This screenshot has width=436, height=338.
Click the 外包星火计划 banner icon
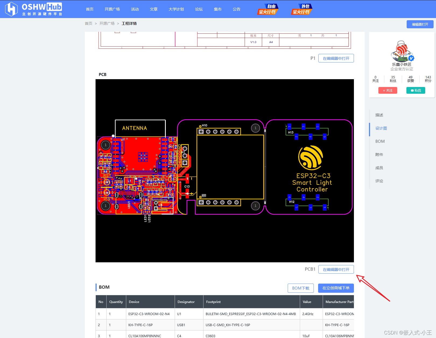(x=302, y=9)
